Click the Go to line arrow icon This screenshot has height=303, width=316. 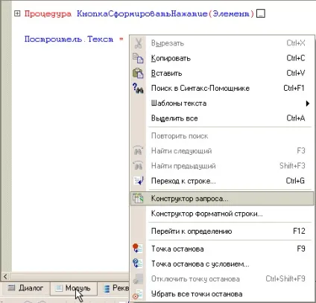click(x=138, y=181)
